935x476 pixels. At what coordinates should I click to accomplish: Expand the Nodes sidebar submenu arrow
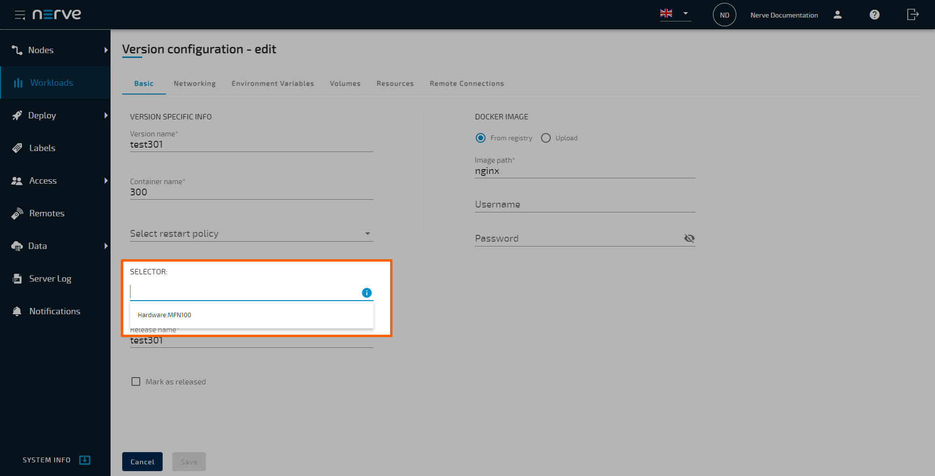click(x=106, y=50)
